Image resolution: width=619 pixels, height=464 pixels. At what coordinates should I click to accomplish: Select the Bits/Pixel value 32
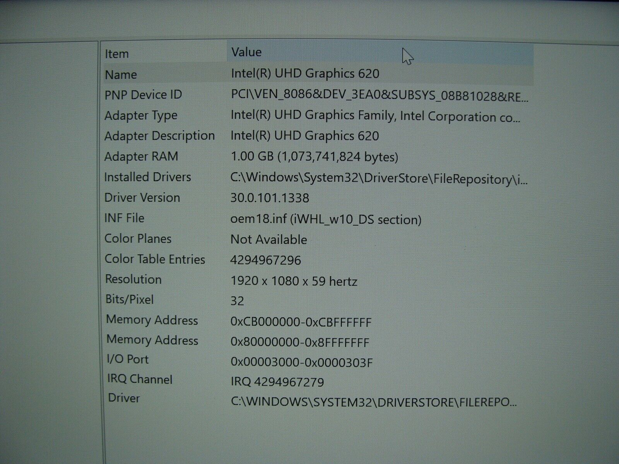pyautogui.click(x=237, y=301)
